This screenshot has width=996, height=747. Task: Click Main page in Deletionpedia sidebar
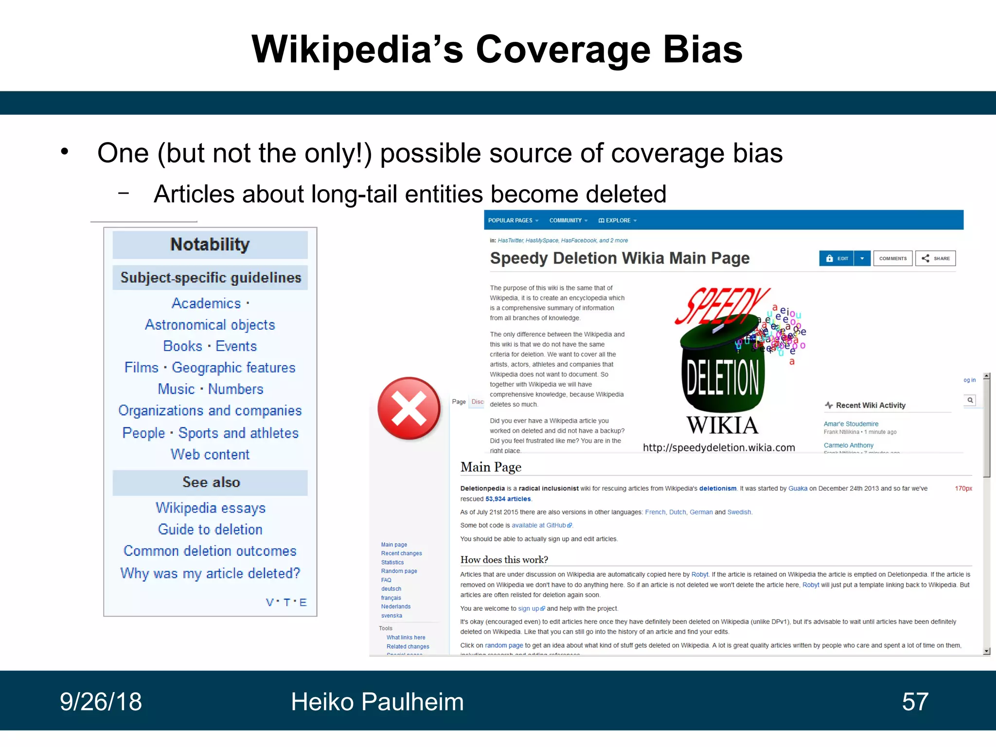tap(394, 545)
